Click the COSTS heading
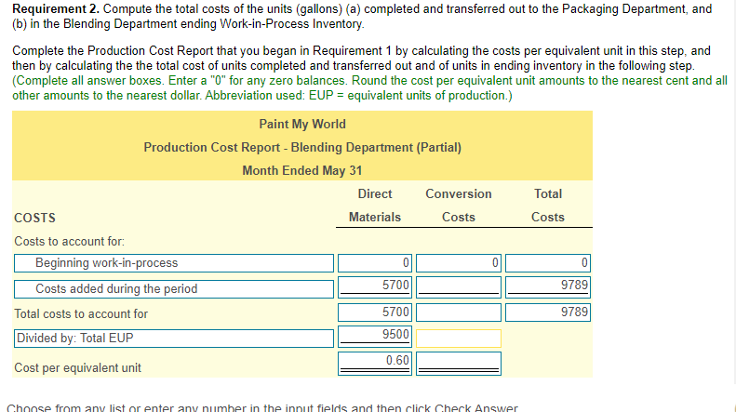 click(34, 218)
